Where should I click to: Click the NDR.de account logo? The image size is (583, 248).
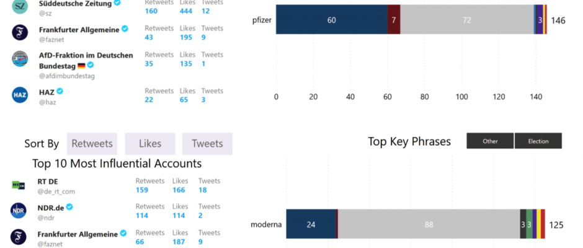click(x=18, y=211)
